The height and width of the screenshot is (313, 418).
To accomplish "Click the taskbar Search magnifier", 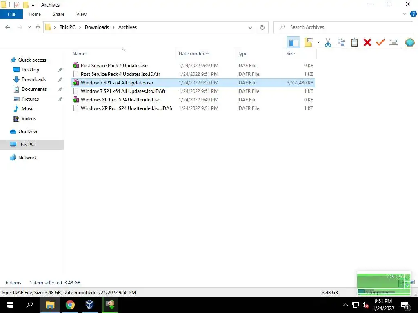I will [29, 305].
